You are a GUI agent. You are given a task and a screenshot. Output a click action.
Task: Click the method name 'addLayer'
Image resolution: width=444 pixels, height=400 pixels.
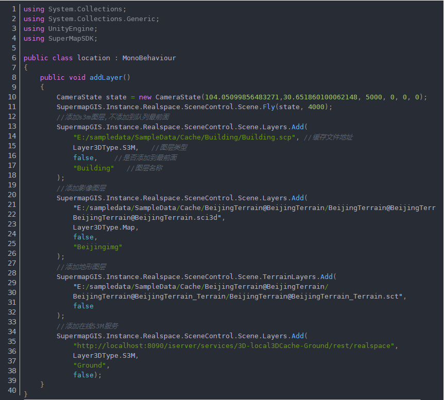tap(106, 77)
